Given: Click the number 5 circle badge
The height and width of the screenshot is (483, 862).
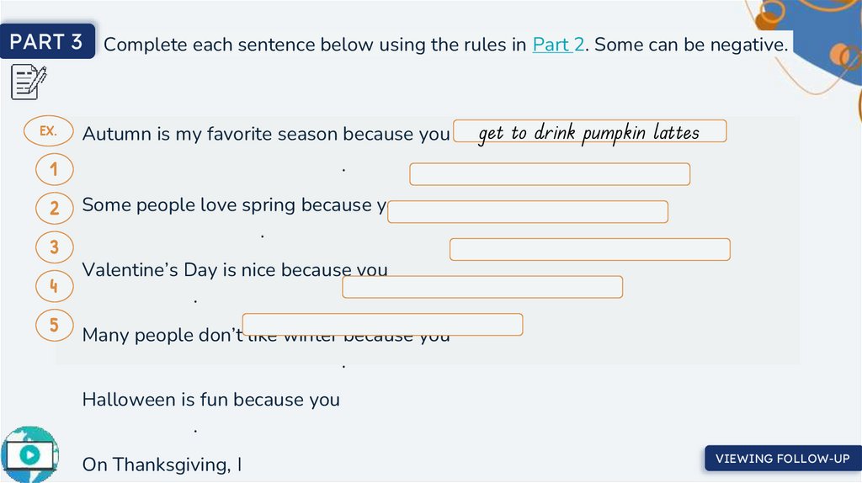Looking at the screenshot, I should 54,325.
